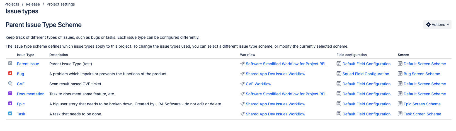Click workflow icon in Documentation row
Screen dimensions: 456x131
tap(242, 94)
